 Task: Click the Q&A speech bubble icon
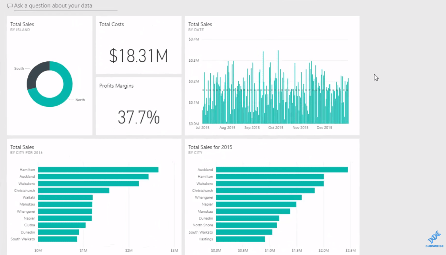(10, 6)
